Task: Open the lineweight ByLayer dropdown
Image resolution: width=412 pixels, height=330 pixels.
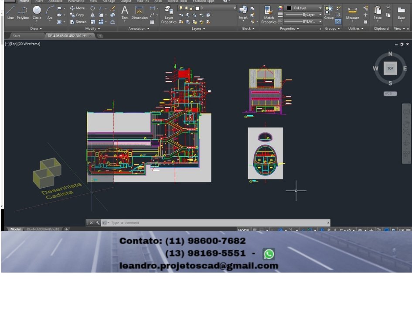Action: tap(303, 15)
